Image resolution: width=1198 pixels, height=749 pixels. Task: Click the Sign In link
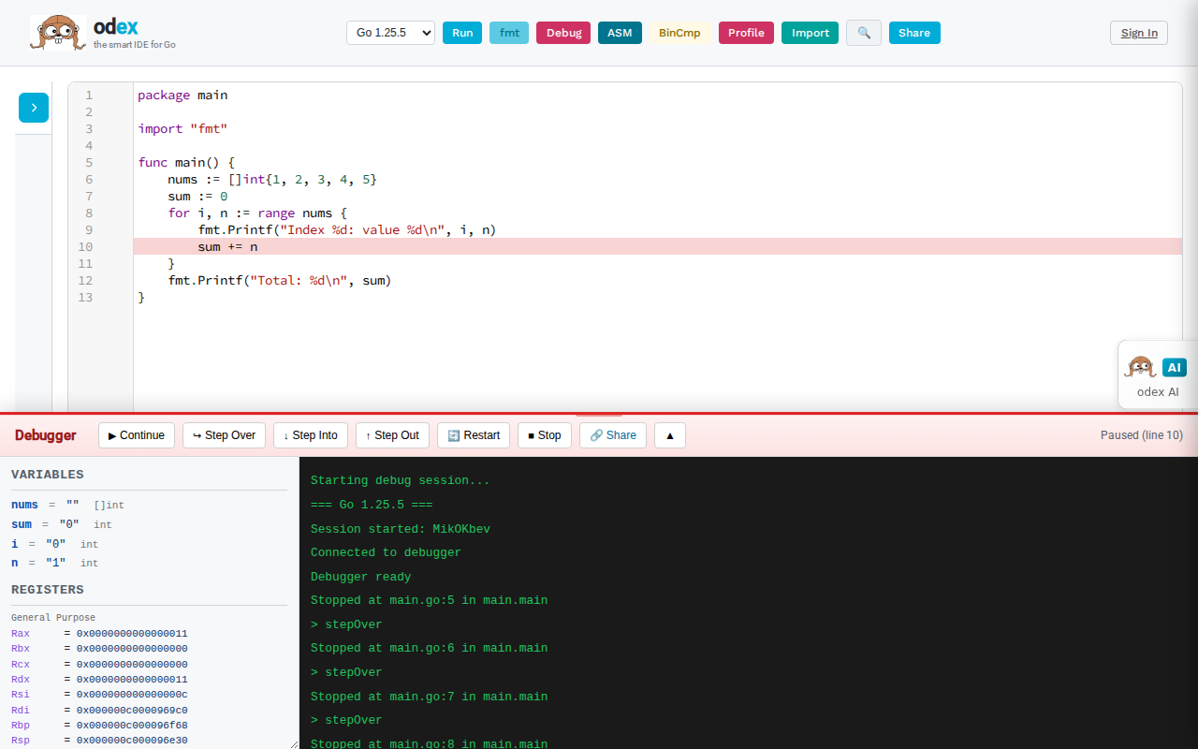(1138, 32)
